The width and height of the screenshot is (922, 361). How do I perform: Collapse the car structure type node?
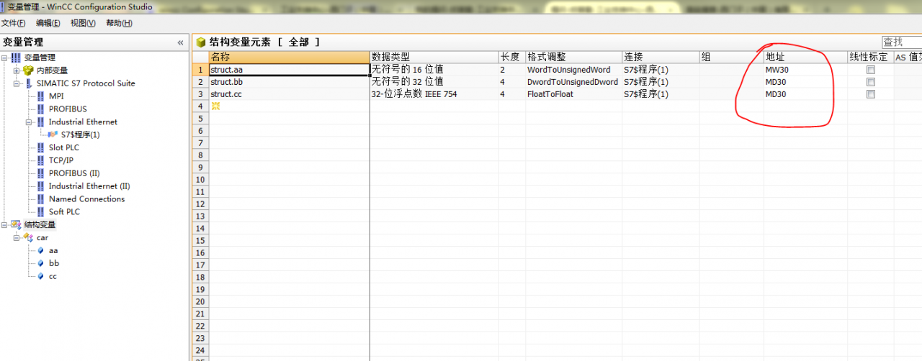tap(17, 238)
